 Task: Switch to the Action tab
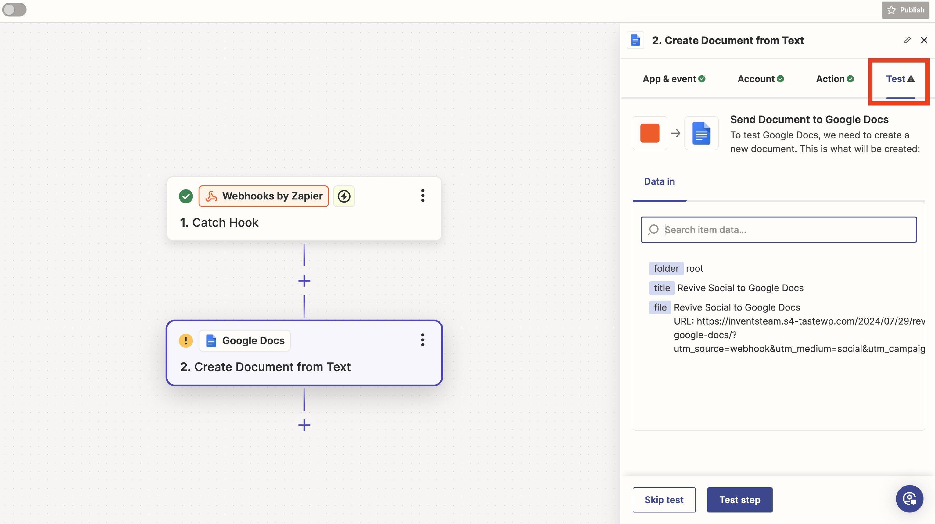834,79
